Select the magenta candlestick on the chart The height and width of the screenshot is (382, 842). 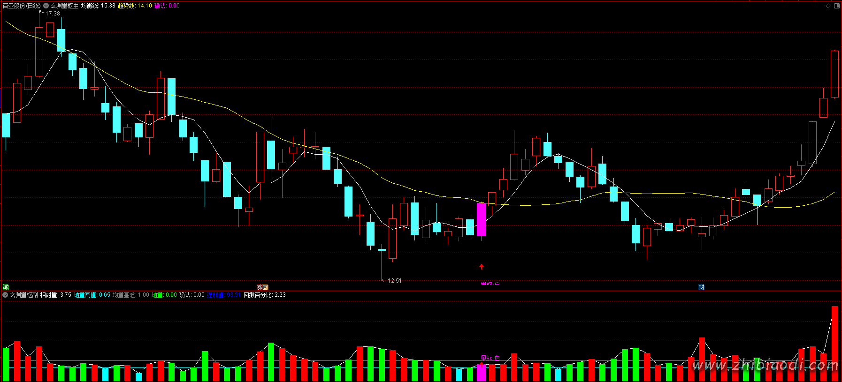tap(481, 219)
